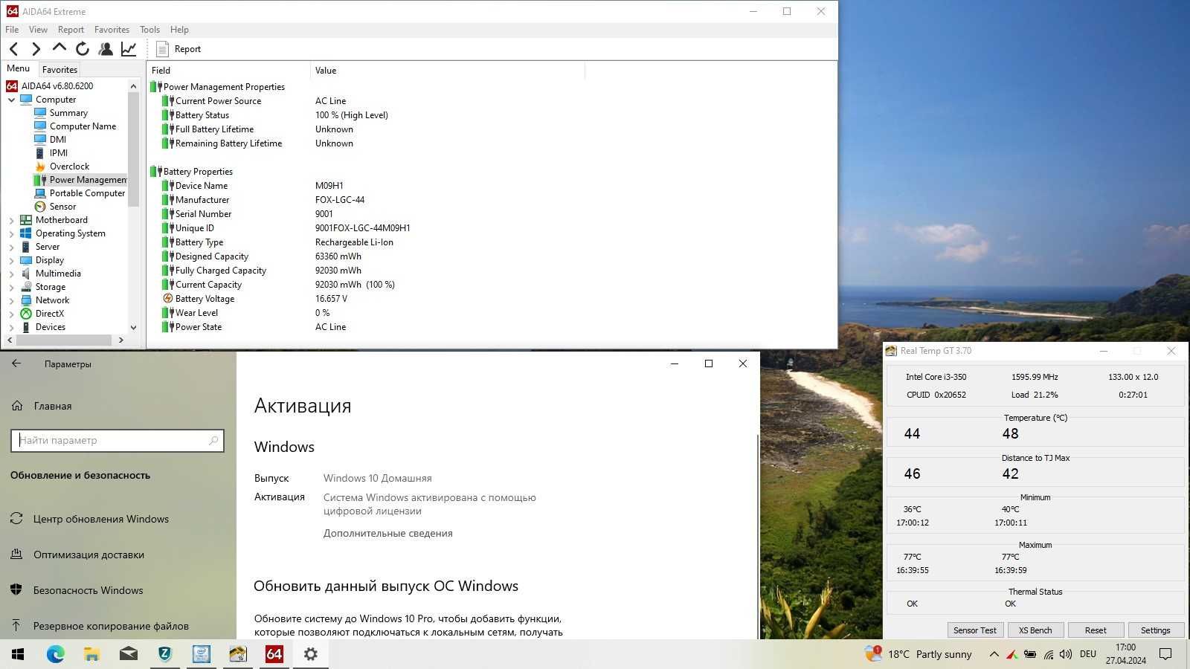The height and width of the screenshot is (669, 1190).
Task: Click the Дополнительные сведения link
Action: (x=387, y=533)
